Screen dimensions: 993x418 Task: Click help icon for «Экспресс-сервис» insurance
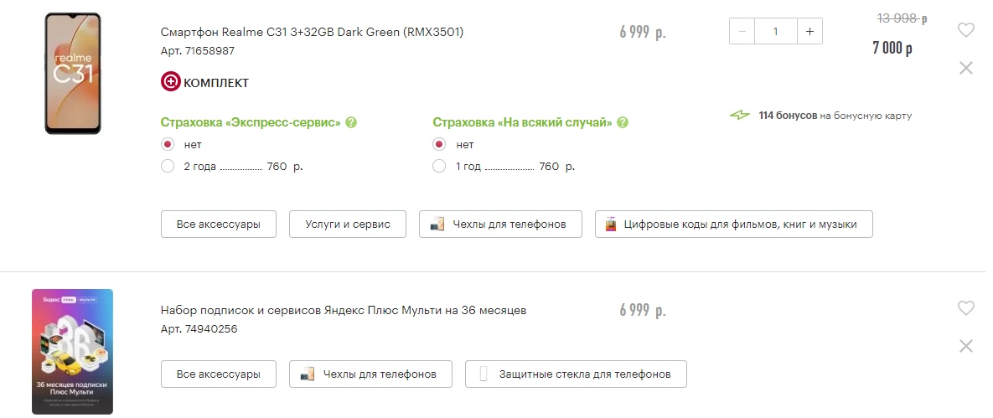point(351,122)
